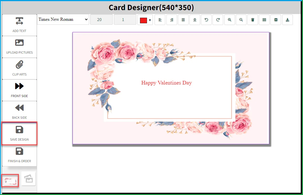Click the font size field showing 20

[101, 19]
